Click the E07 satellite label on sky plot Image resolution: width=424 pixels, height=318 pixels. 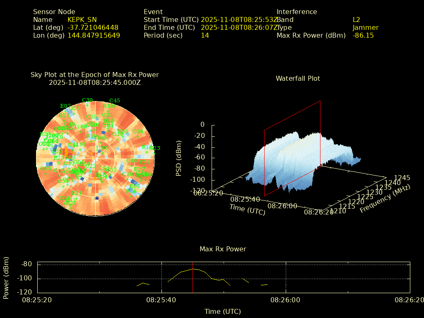[x=65, y=106]
